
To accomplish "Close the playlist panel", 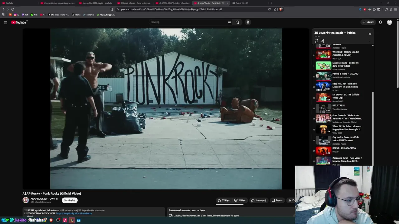I will 370,34.
